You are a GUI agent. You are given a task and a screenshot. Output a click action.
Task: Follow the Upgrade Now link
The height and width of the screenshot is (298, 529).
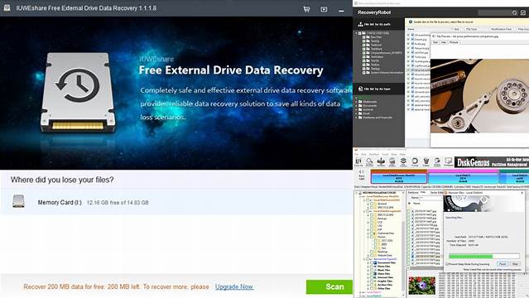coord(234,286)
